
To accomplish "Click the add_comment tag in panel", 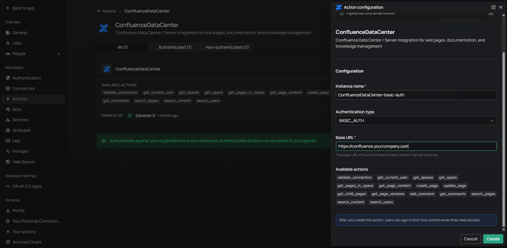I will coord(422,194).
